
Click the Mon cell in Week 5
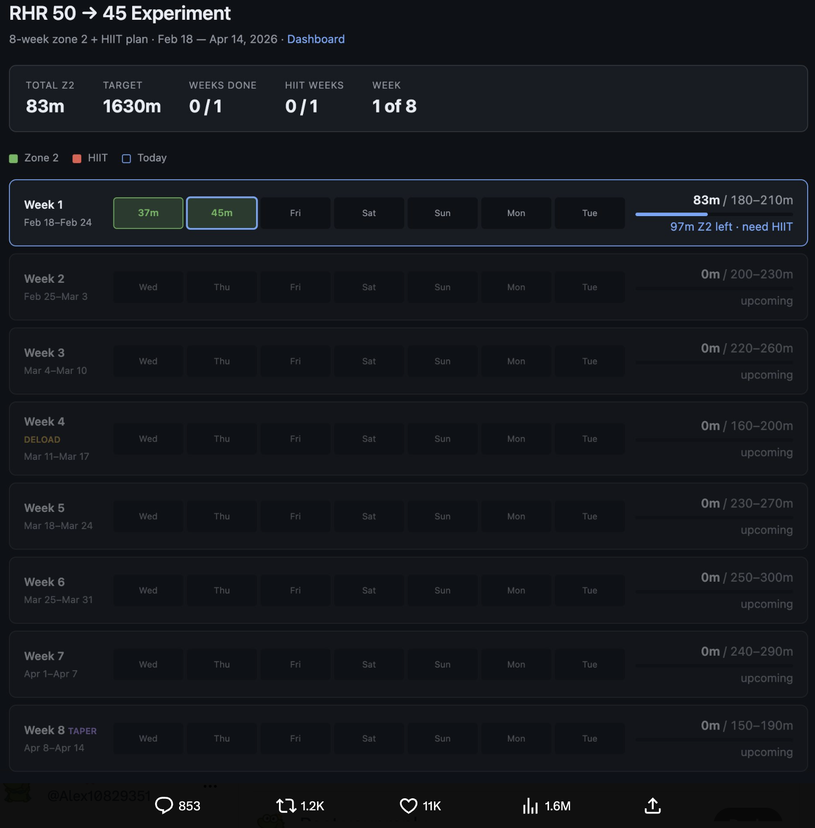tap(516, 517)
